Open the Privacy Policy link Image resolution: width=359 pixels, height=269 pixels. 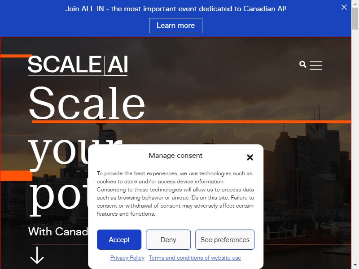tap(127, 258)
